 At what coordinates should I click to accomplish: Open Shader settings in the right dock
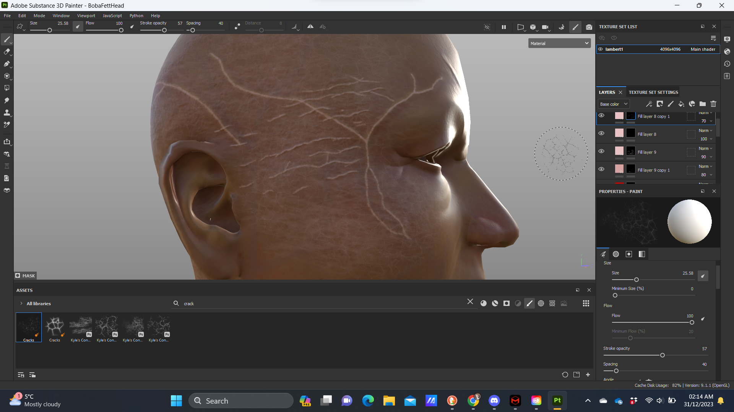click(727, 51)
